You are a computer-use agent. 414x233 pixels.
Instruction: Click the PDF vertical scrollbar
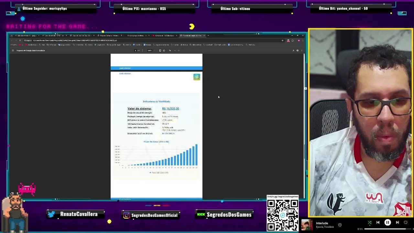tap(304, 126)
